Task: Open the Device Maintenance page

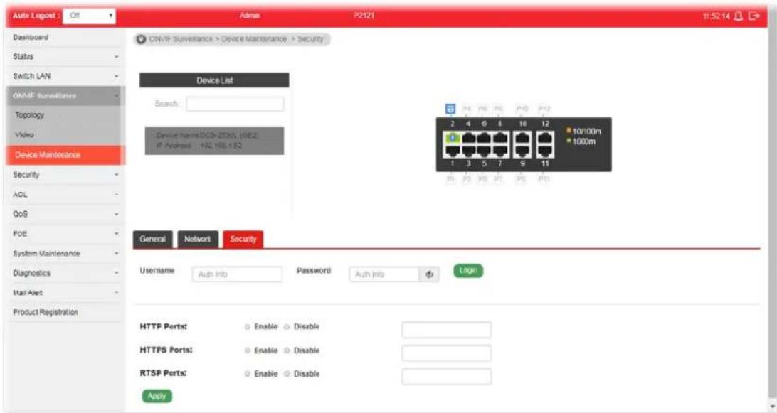Action: [65, 155]
